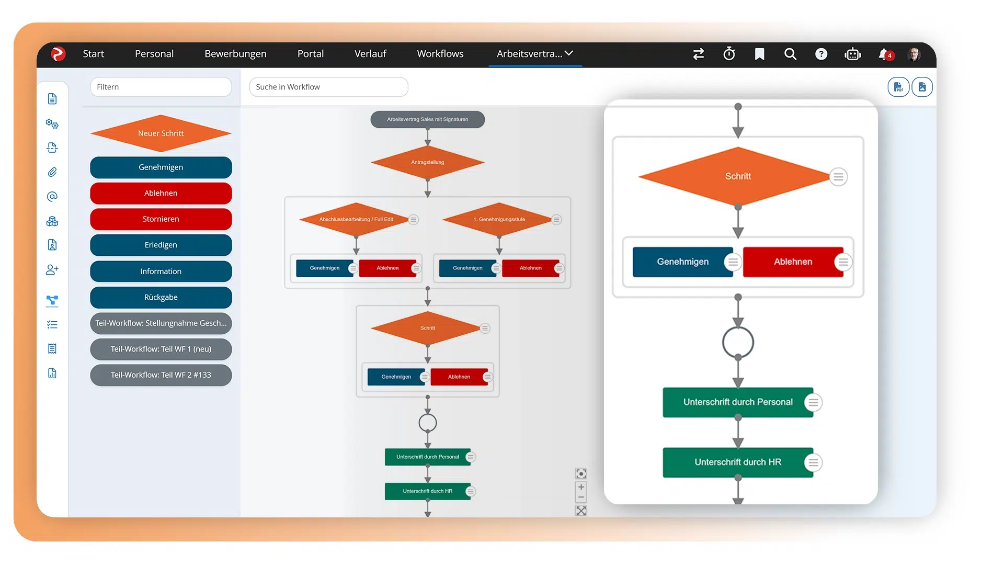Open the Workflows menu item

point(440,54)
